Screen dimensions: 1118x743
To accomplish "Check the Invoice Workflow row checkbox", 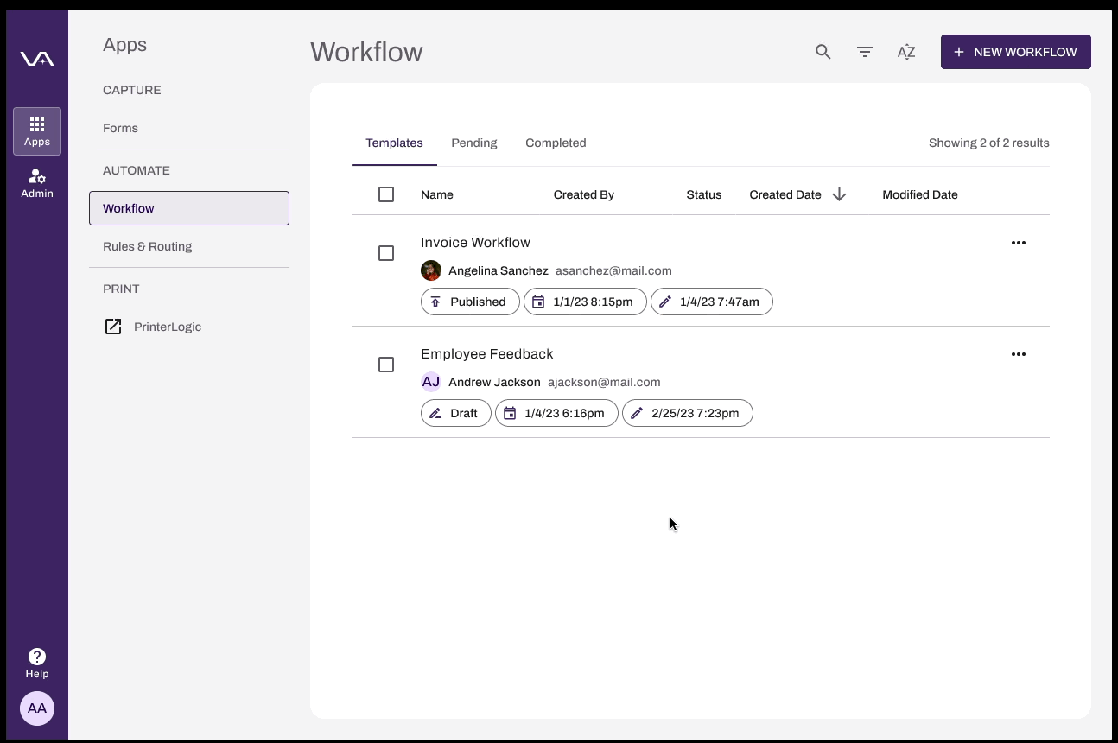I will tap(386, 253).
